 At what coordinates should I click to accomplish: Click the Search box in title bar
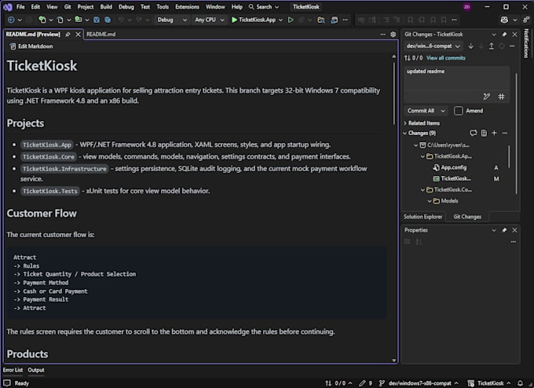pyautogui.click(x=264, y=7)
